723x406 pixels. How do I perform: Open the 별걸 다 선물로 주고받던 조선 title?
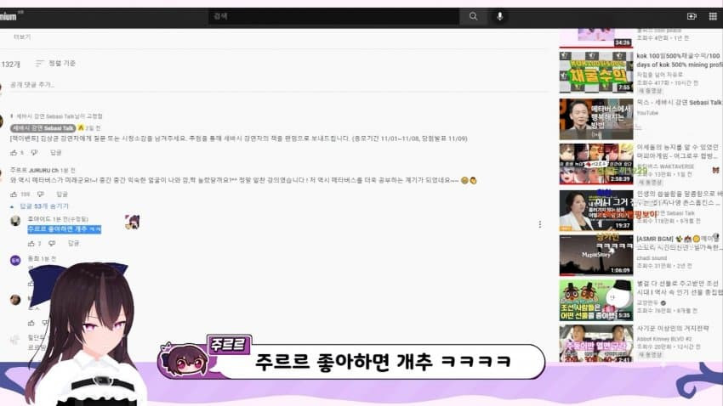tap(680, 288)
